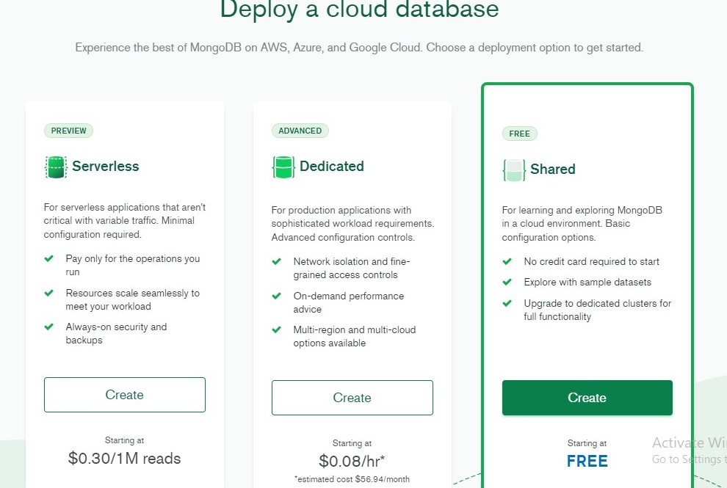Click the PREVIEW badge on Serverless card
Image resolution: width=727 pixels, height=488 pixels.
coord(68,131)
